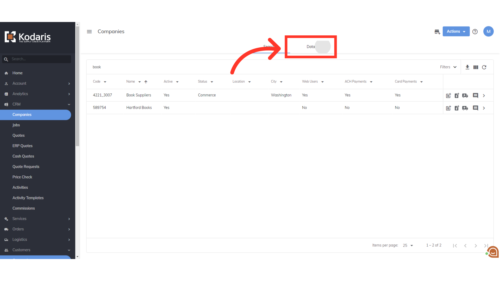Image resolution: width=500 pixels, height=281 pixels.
Task: Refresh the companies table
Action: click(484, 67)
